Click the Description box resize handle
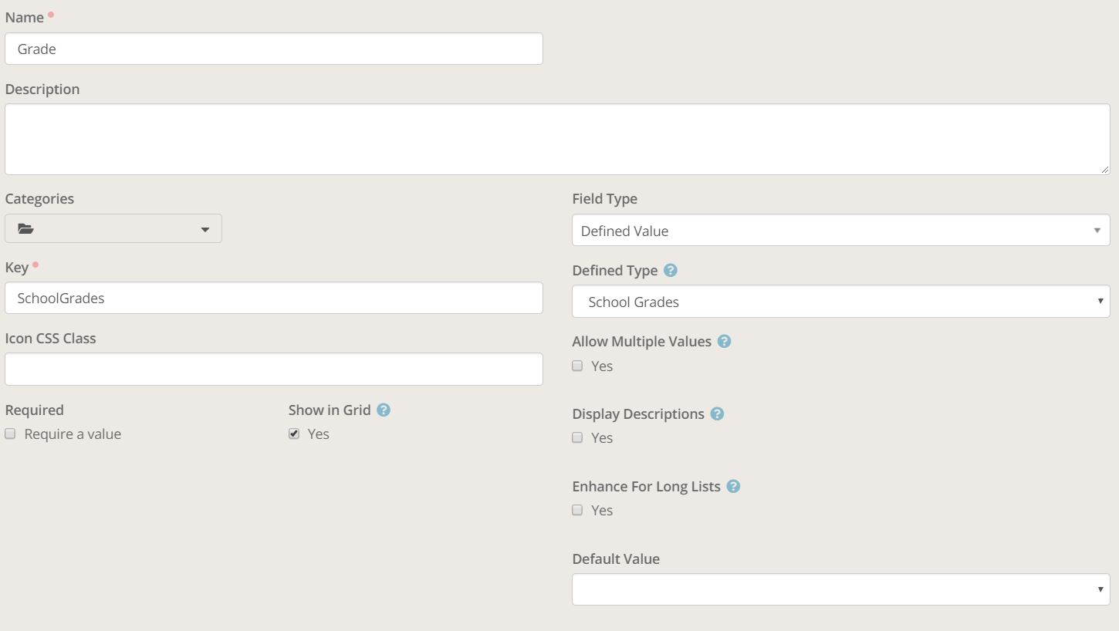 tap(1105, 170)
